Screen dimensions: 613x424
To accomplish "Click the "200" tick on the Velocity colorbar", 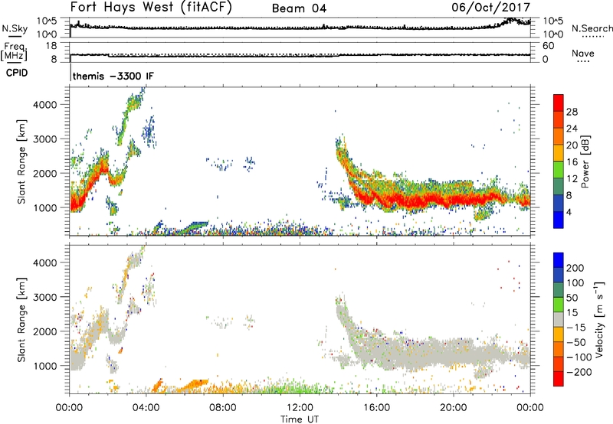I will pos(575,268).
